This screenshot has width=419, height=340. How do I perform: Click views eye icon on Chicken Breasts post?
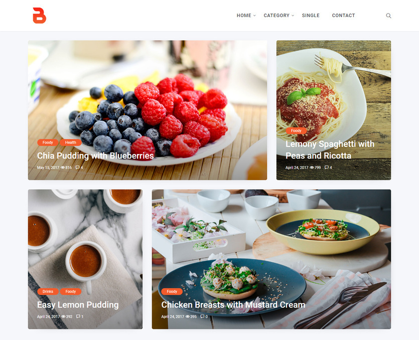(x=188, y=316)
